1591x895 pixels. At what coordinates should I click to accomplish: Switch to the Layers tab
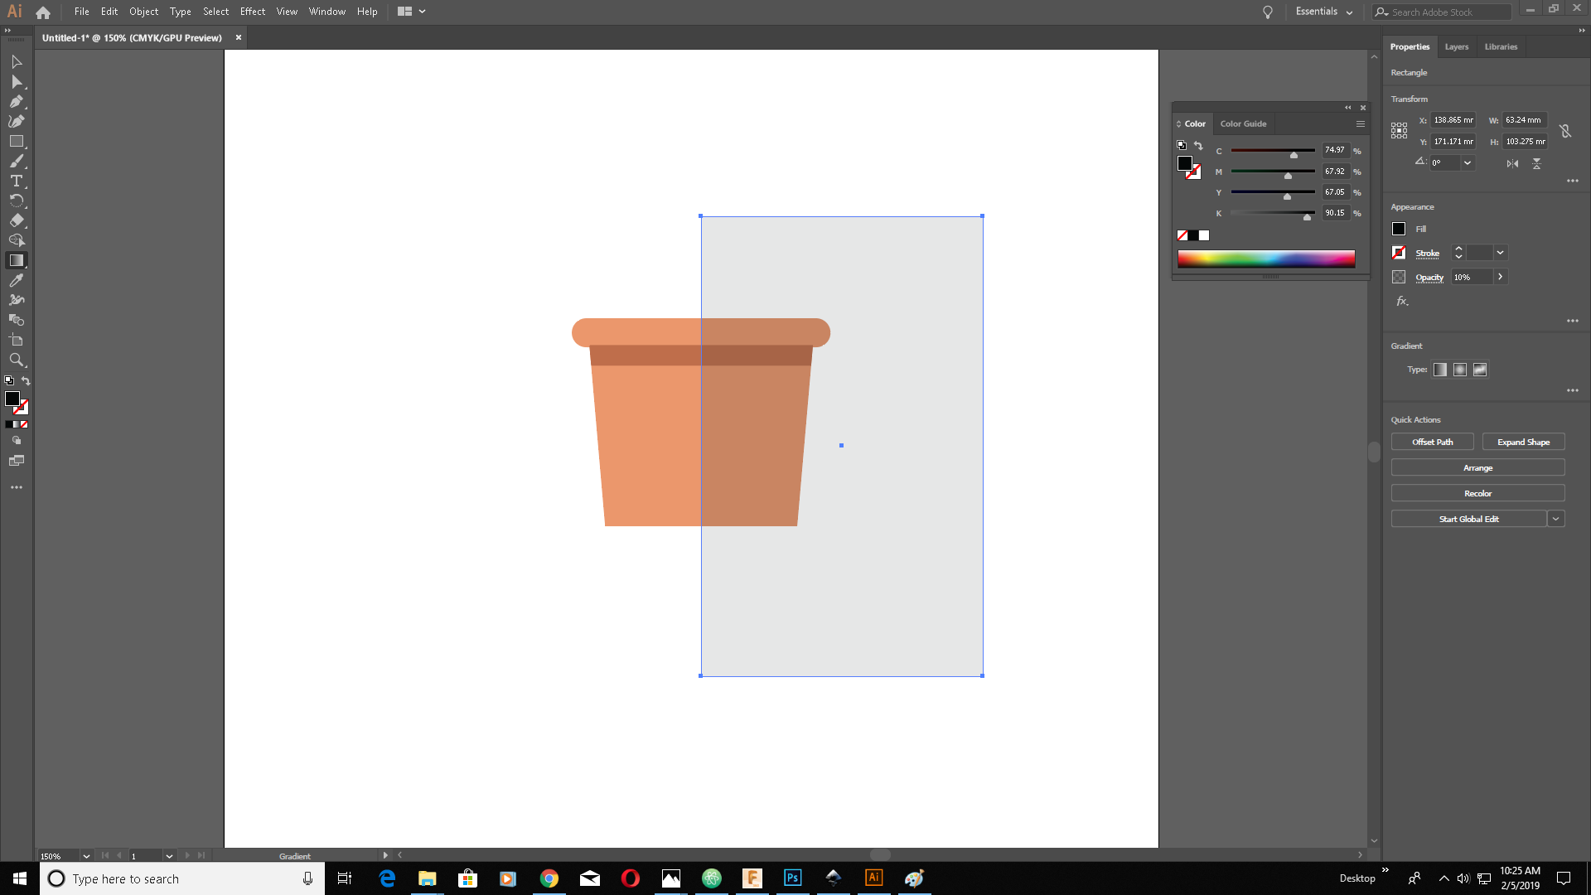click(x=1456, y=46)
